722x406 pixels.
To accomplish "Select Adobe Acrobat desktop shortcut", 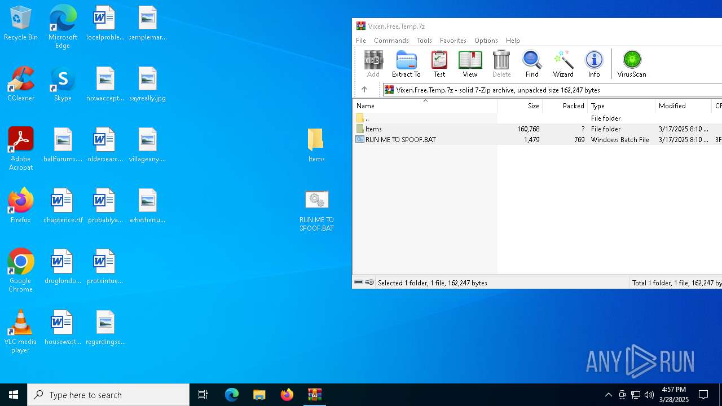I will [x=21, y=149].
